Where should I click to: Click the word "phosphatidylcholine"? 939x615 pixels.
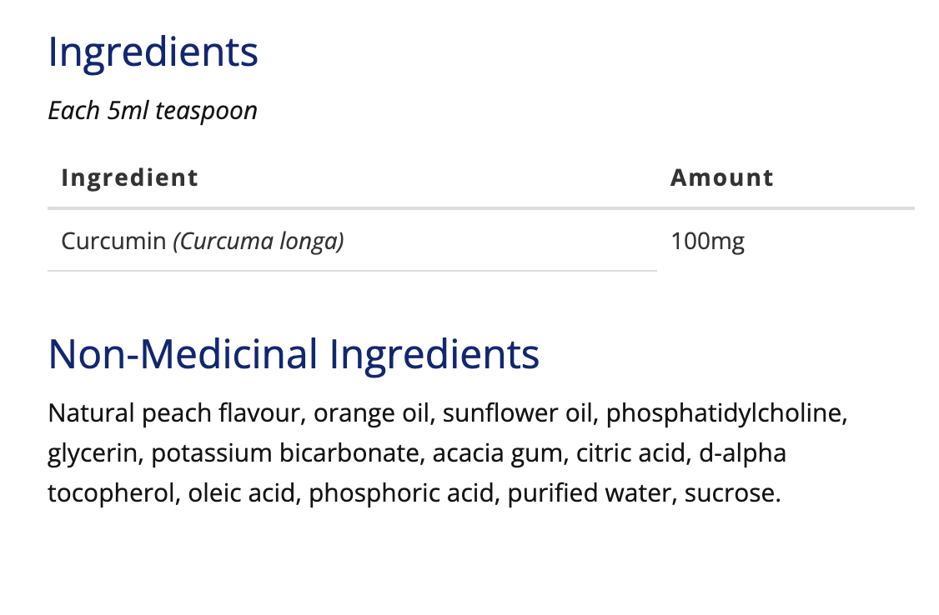pos(724,413)
